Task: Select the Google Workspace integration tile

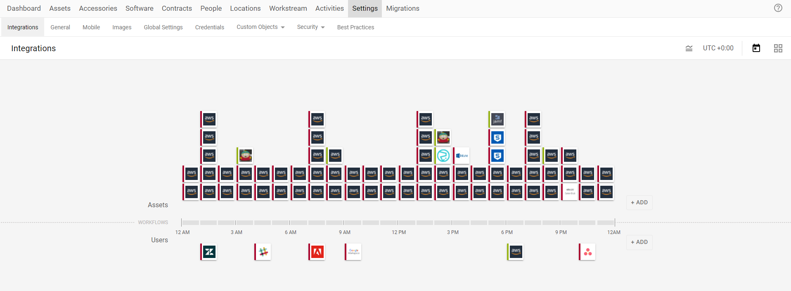Action: point(354,252)
